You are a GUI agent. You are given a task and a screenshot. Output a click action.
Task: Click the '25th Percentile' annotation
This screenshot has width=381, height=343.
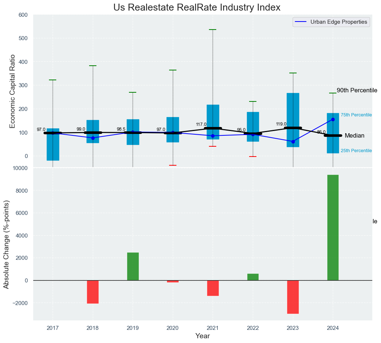click(x=356, y=150)
